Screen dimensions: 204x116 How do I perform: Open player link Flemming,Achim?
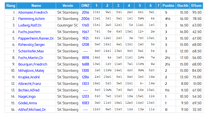pyautogui.click(x=31, y=19)
